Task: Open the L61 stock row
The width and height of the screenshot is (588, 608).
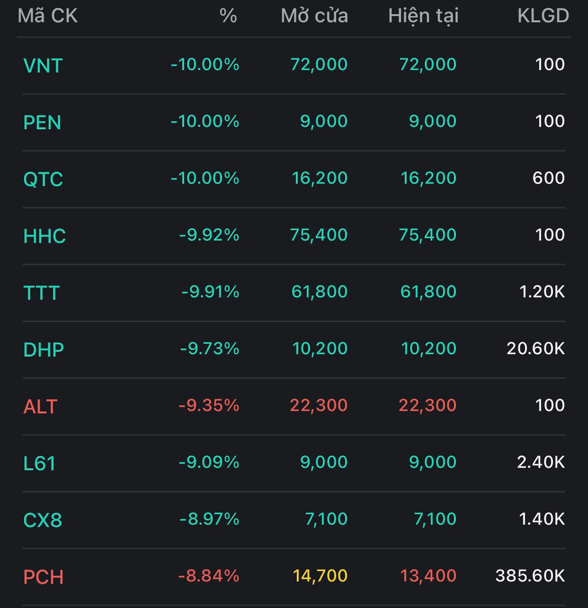Action: coord(294,463)
